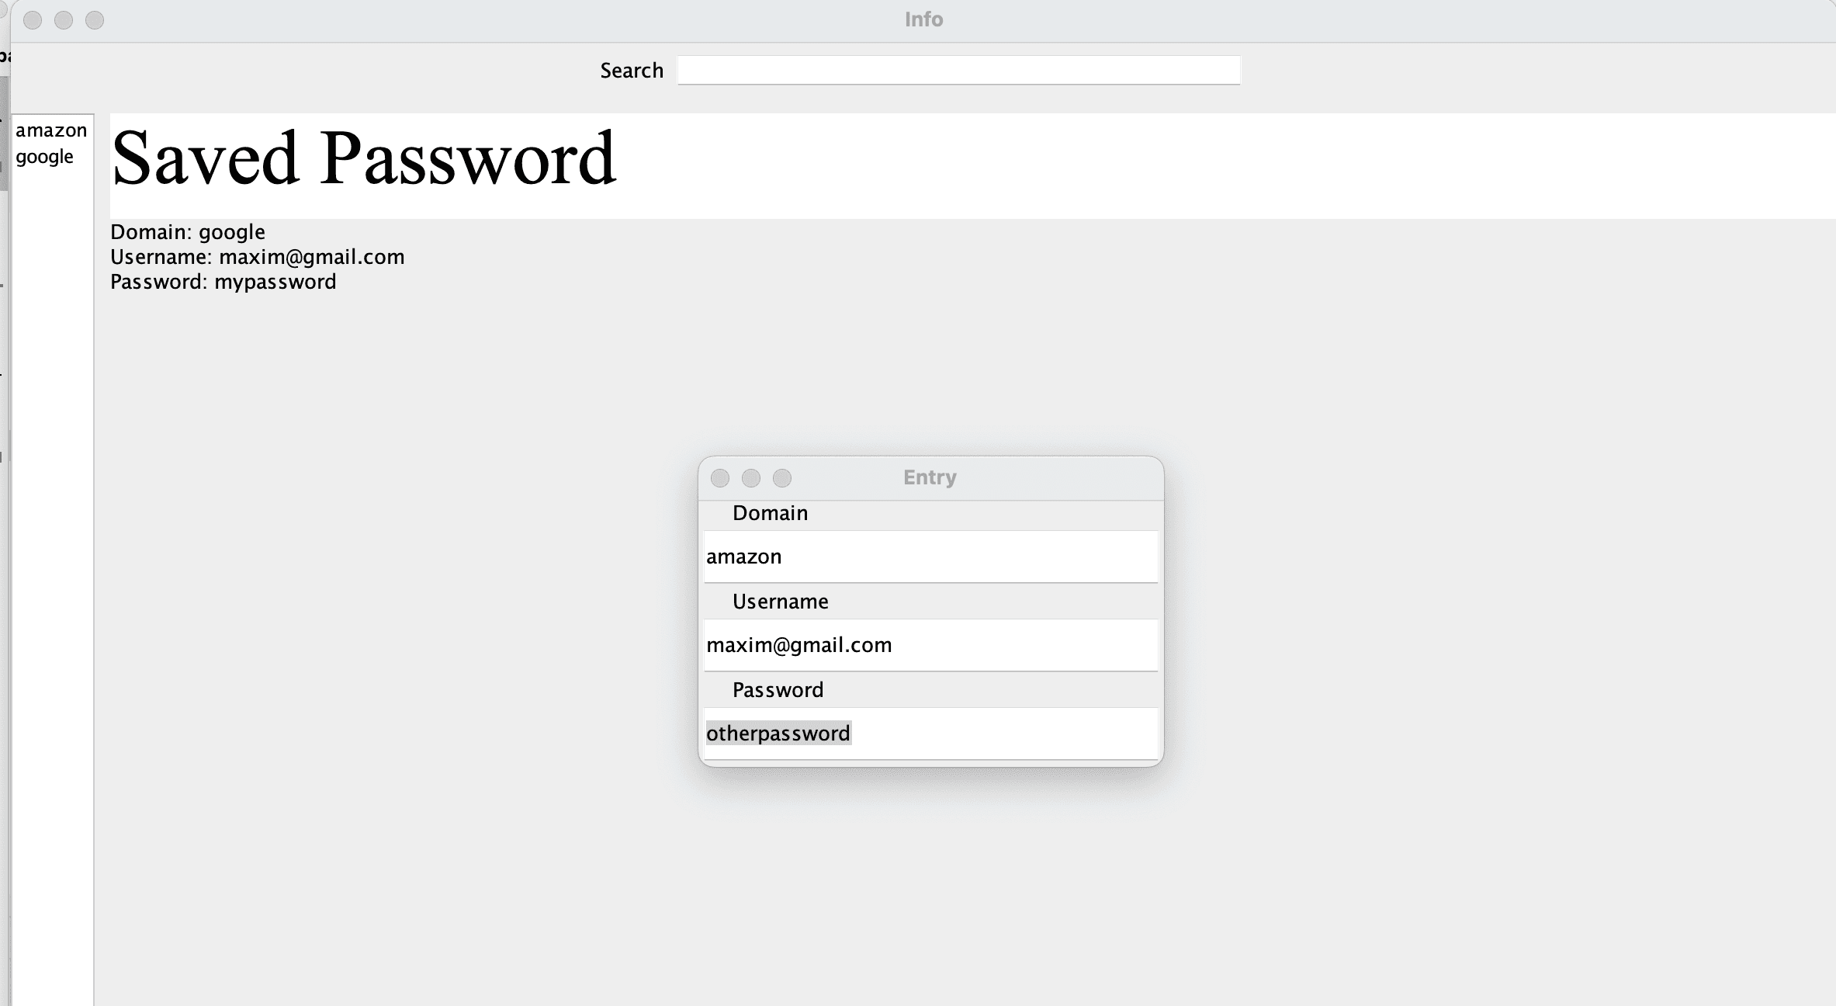Edit the Password field showing otherpassword
Image resolution: width=1836 pixels, height=1006 pixels.
930,734
